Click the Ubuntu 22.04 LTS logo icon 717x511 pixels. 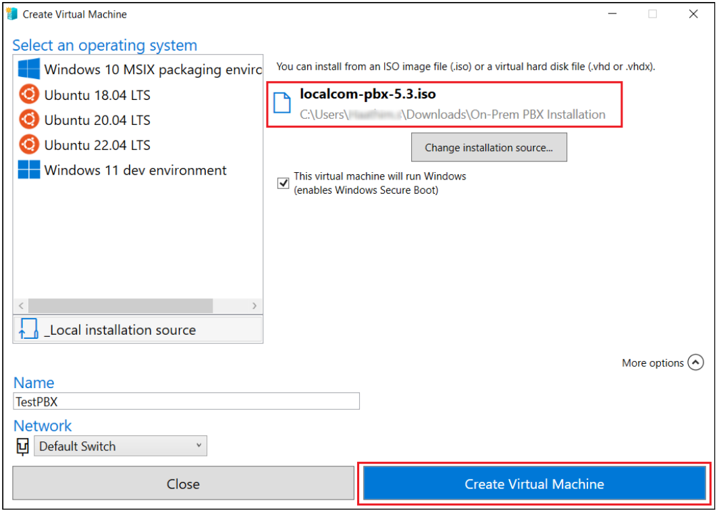pos(29,144)
